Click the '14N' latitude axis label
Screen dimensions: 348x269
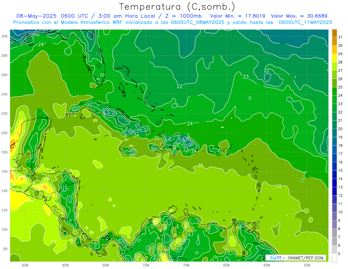4,191
